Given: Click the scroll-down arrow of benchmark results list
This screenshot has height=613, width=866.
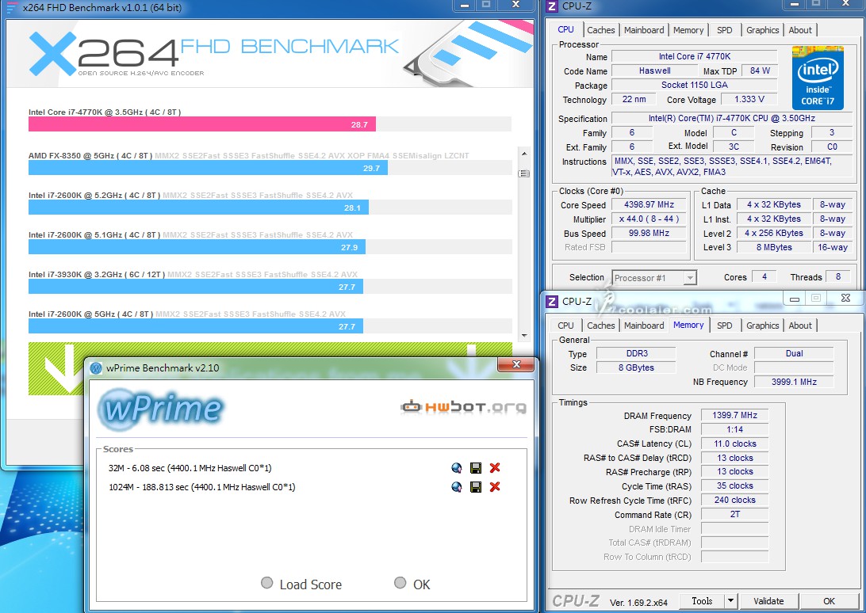Looking at the screenshot, I should pos(524,335).
